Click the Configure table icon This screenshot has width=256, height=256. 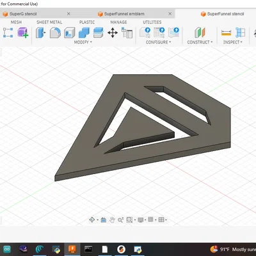click(159, 33)
